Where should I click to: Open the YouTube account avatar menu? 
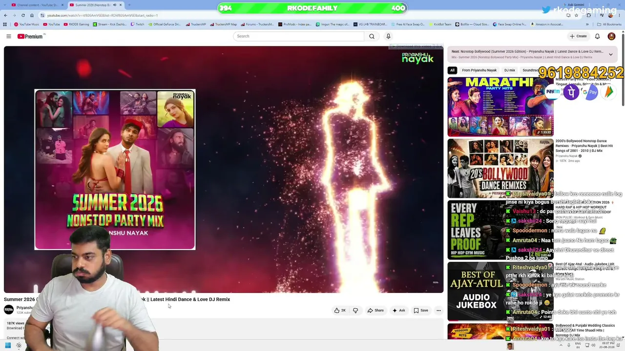point(611,36)
